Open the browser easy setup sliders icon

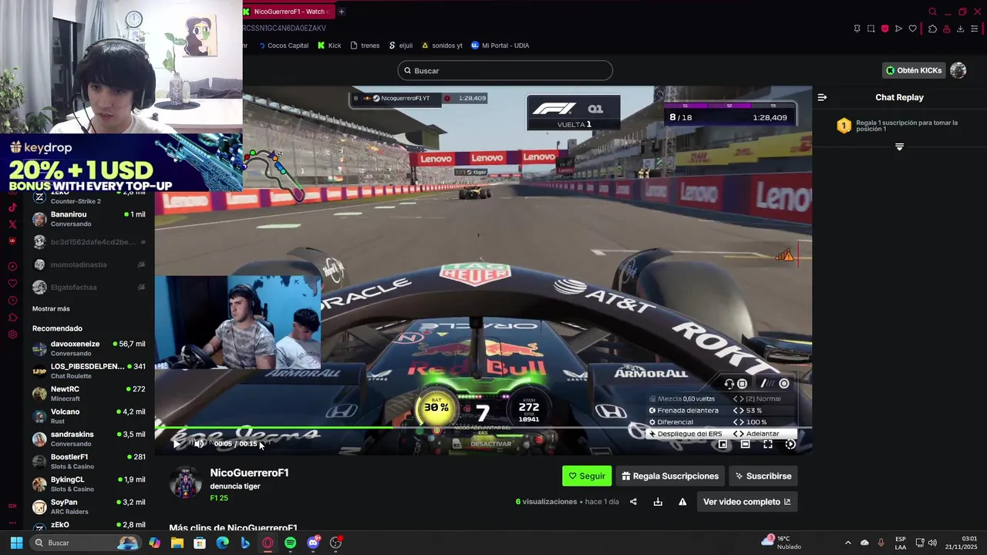(x=974, y=29)
